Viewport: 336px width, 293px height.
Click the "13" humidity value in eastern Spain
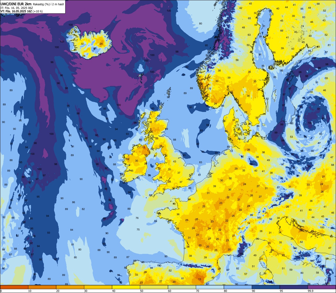pyautogui.click(x=200, y=279)
